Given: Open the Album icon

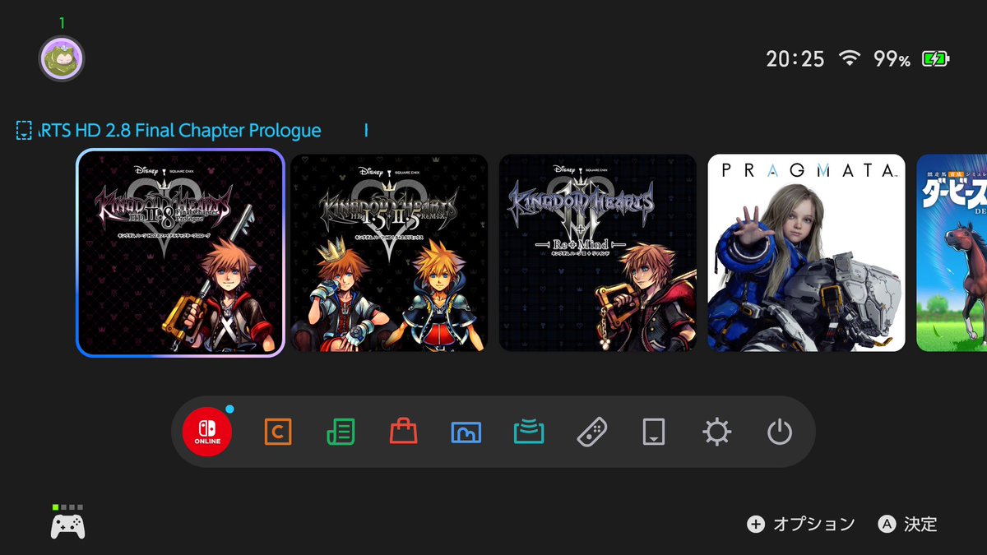Looking at the screenshot, I should (x=466, y=432).
